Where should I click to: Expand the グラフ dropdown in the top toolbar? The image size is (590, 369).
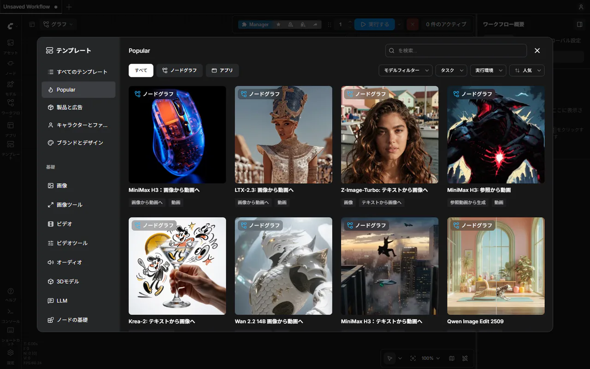click(x=59, y=24)
